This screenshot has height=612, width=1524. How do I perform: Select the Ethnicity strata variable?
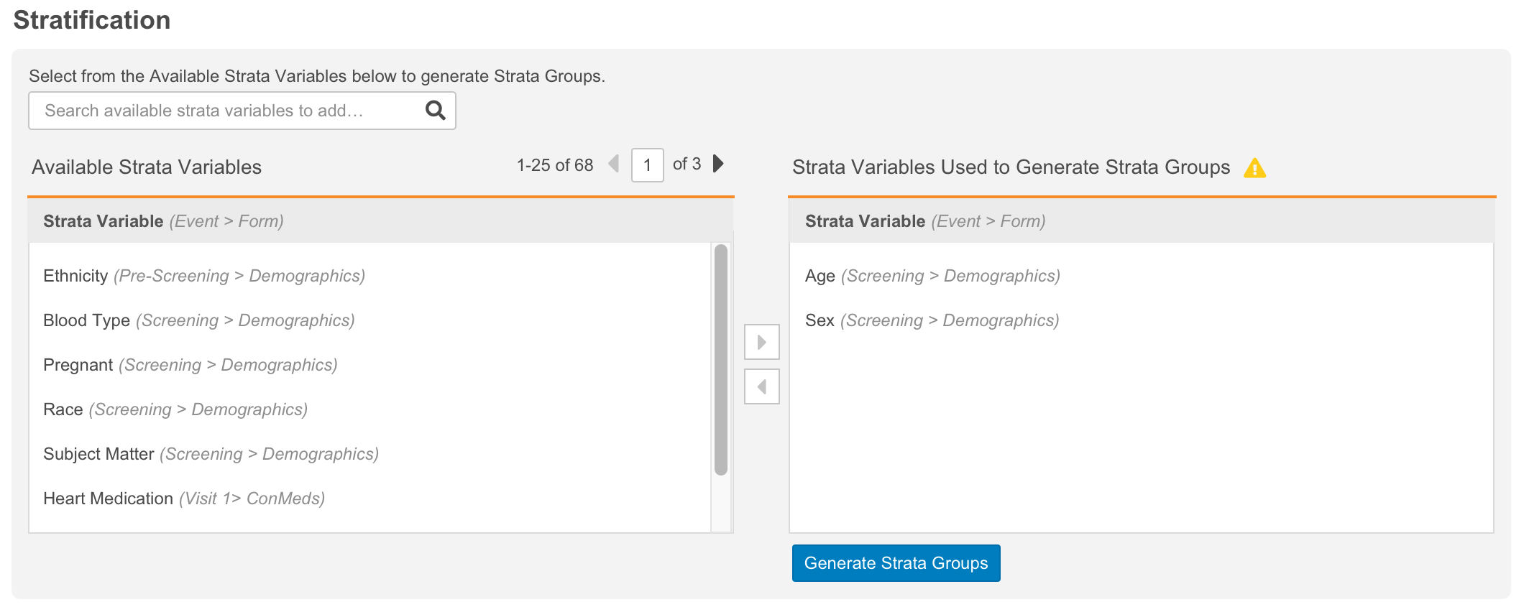(75, 276)
